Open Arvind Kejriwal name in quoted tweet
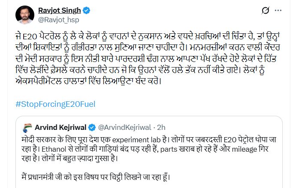 (60, 127)
